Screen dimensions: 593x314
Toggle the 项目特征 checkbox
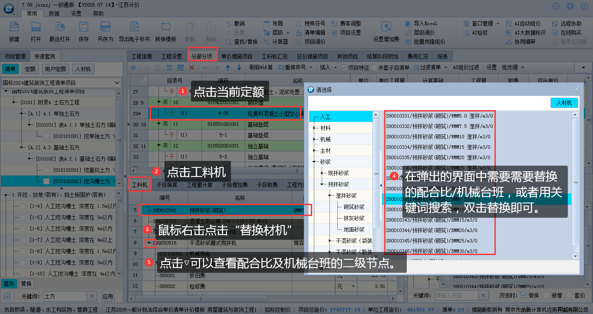344,68
